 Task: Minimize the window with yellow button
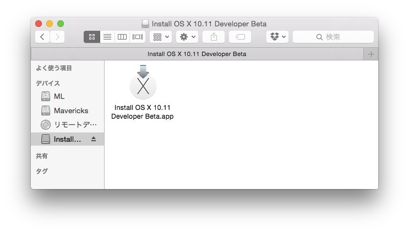click(x=50, y=24)
